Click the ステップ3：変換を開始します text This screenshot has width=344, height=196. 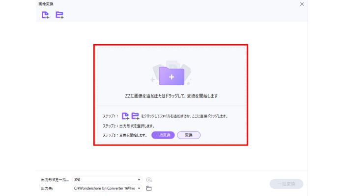pyautogui.click(x=125, y=135)
